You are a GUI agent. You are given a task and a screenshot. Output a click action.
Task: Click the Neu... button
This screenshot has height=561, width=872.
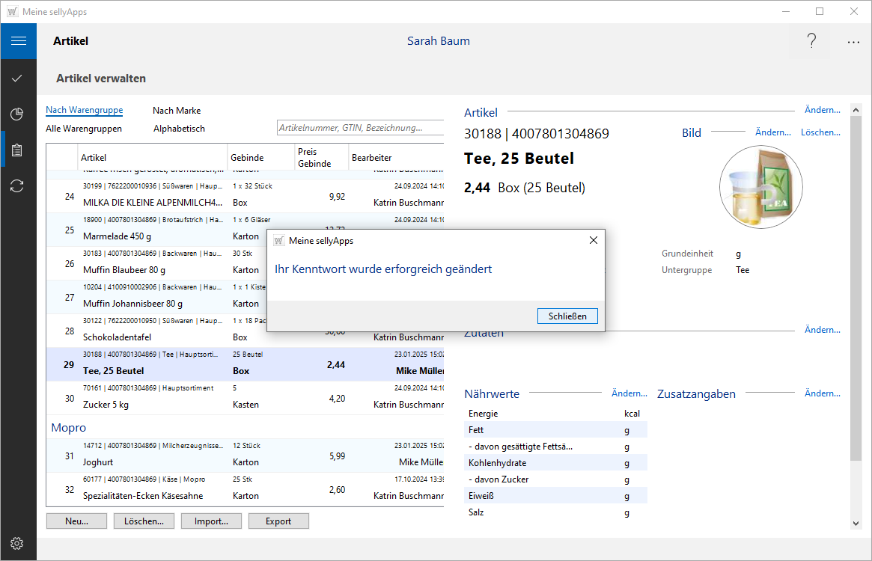click(x=76, y=521)
